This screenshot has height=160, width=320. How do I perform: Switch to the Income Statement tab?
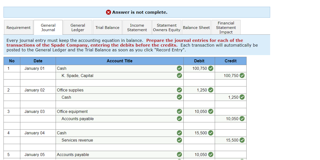[x=137, y=27]
